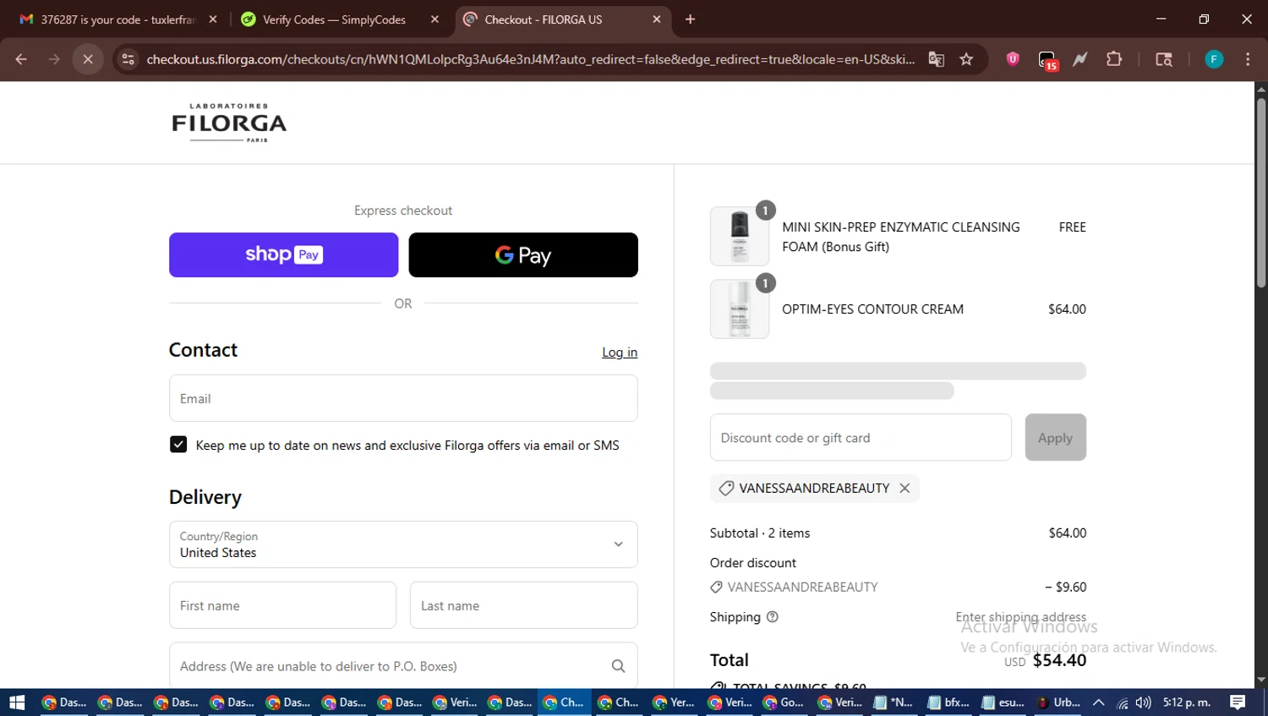Click the First name field

pos(282,605)
